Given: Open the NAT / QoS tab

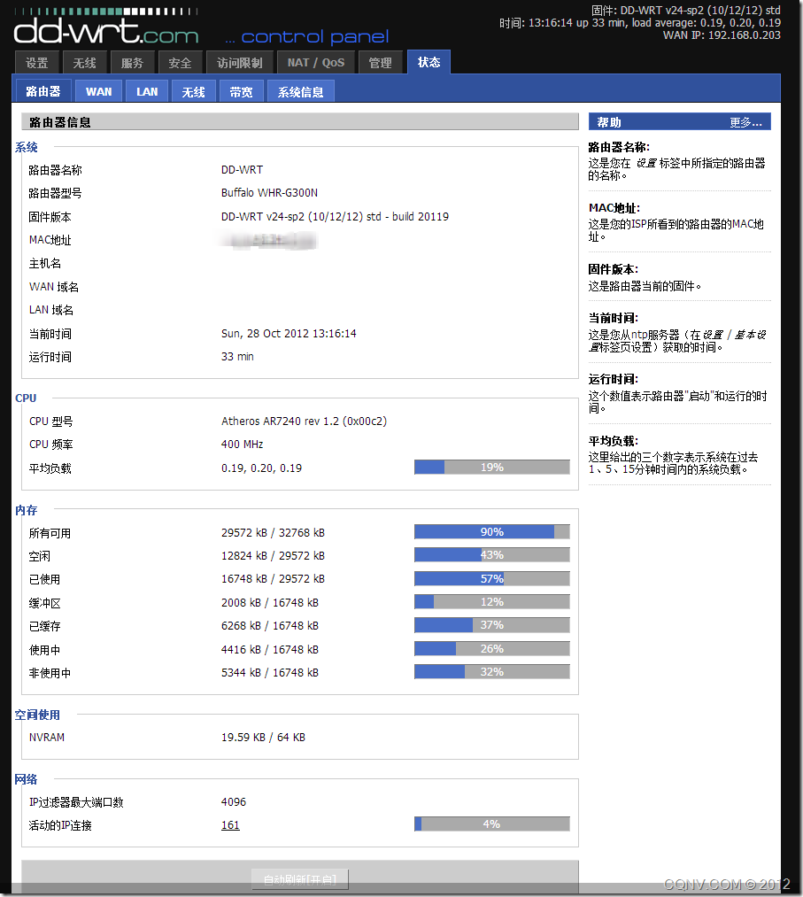Looking at the screenshot, I should 316,62.
